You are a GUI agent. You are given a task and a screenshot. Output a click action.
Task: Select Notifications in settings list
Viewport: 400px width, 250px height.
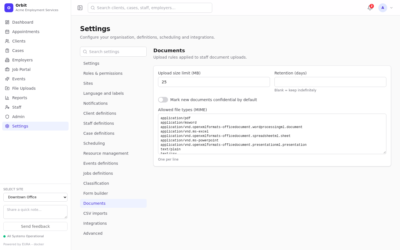point(113,103)
